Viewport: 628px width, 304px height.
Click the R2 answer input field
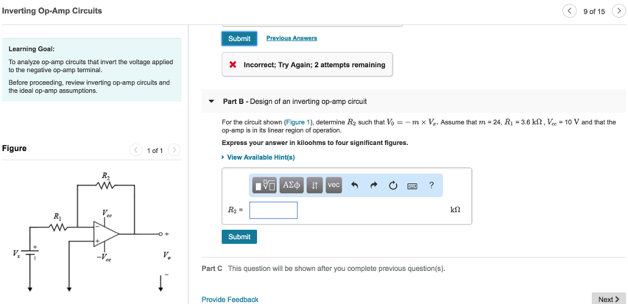(x=273, y=210)
